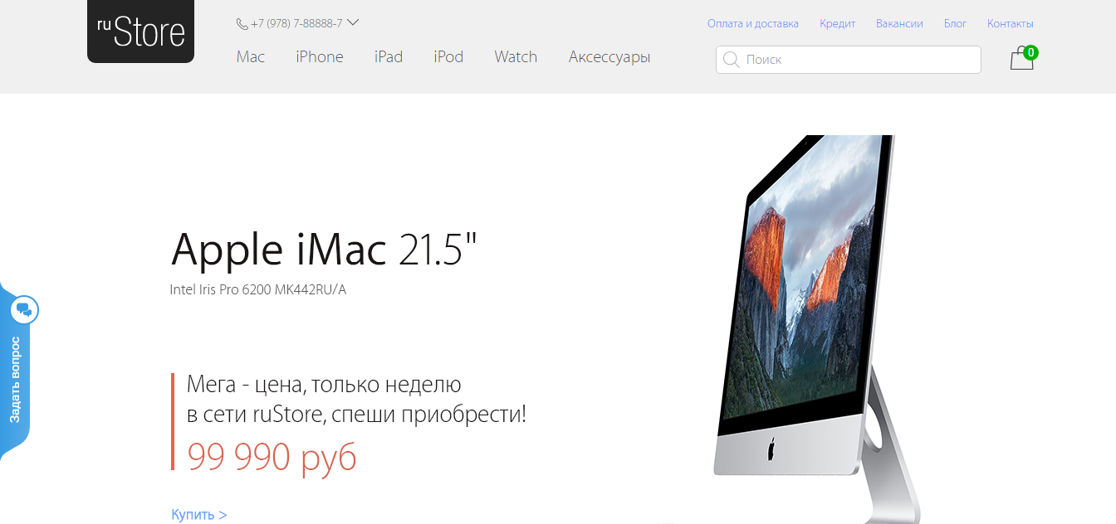Viewport: 1116px width, 524px height.
Task: Go to the iPad category
Action: (x=389, y=57)
